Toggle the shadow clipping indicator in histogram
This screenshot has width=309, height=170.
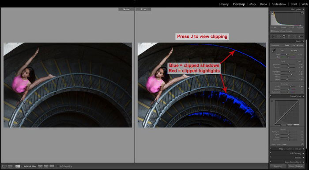coord(272,13)
